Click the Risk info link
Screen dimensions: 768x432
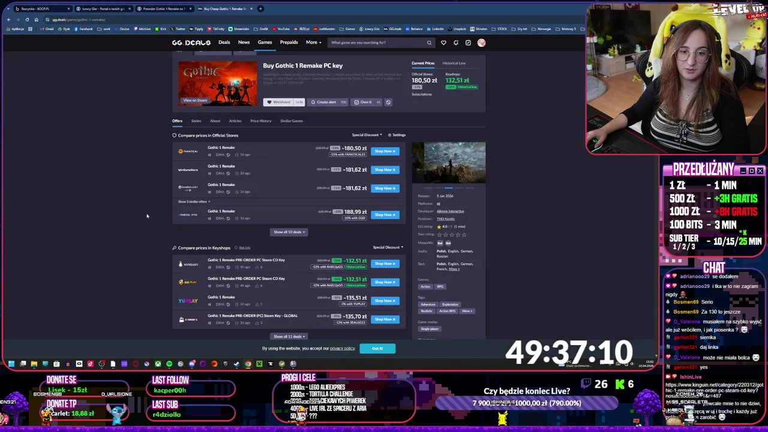pyautogui.click(x=244, y=248)
